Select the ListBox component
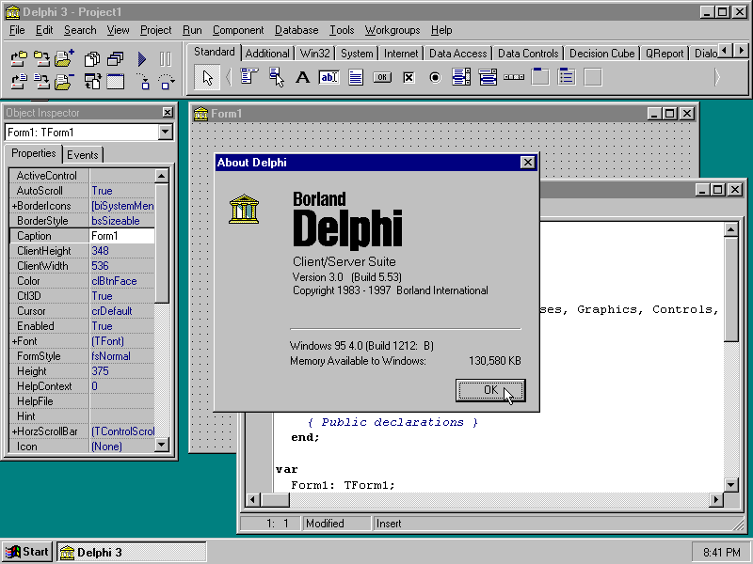Screen dimensions: 753x564 (461, 77)
